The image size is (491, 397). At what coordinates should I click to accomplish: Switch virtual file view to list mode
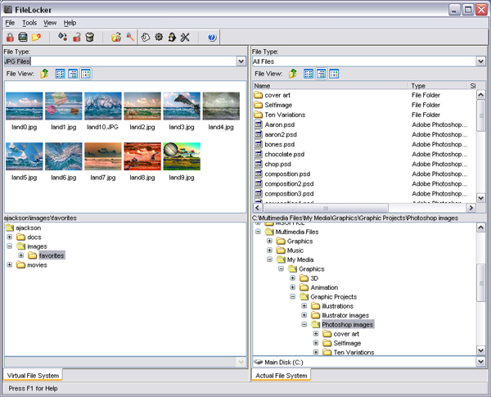click(x=60, y=74)
